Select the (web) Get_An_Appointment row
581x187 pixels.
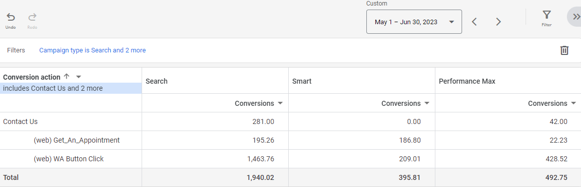(76, 140)
